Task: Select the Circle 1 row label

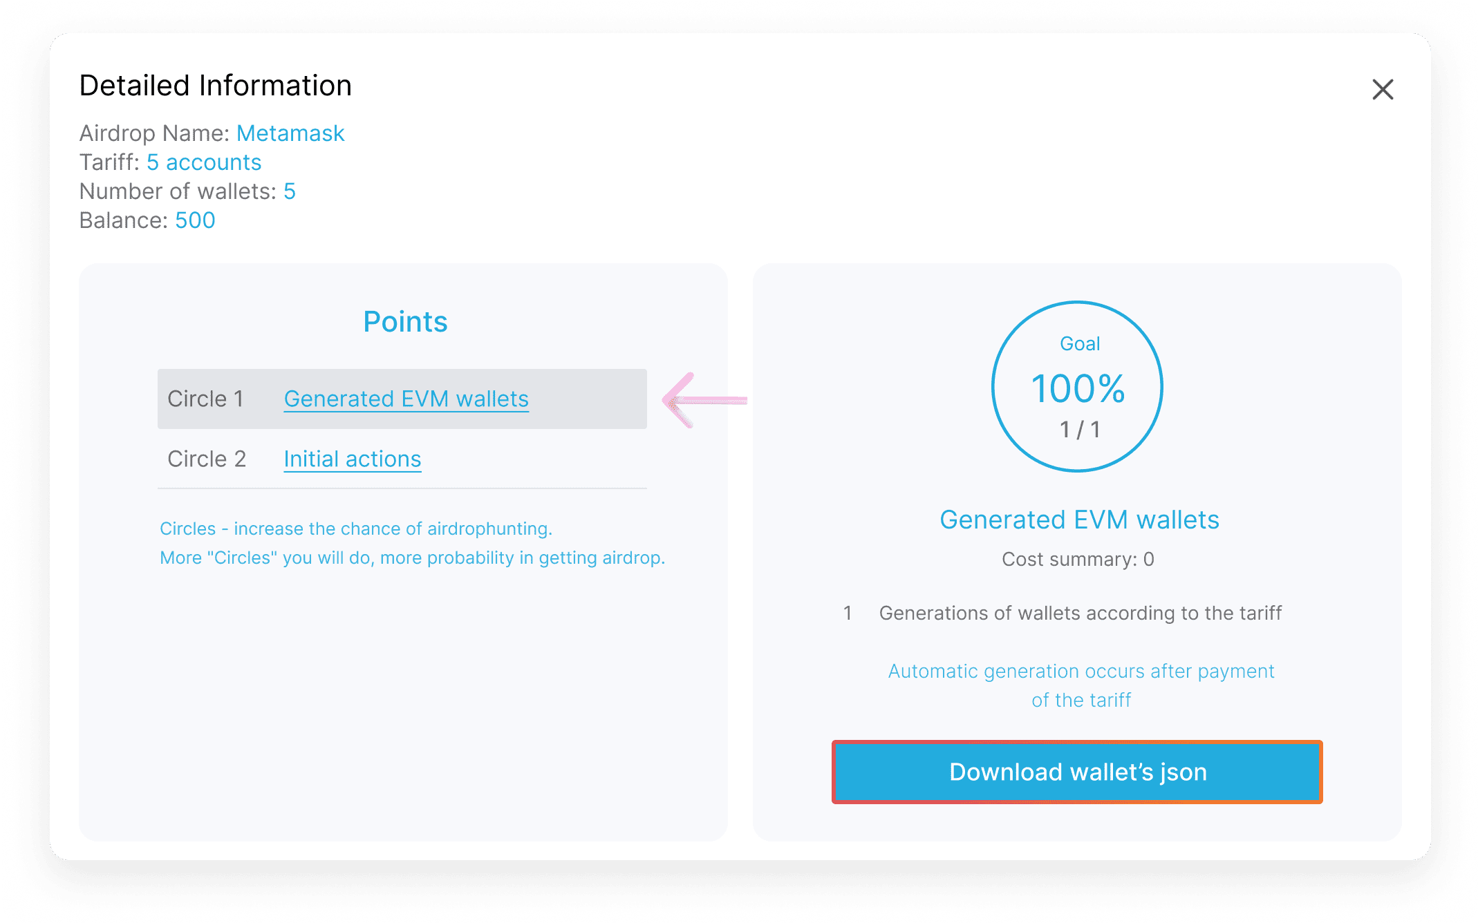Action: [205, 399]
